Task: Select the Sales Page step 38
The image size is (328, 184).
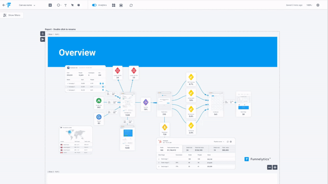Action: click(243, 104)
